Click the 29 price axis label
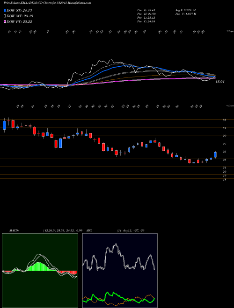 [x=224, y=136]
